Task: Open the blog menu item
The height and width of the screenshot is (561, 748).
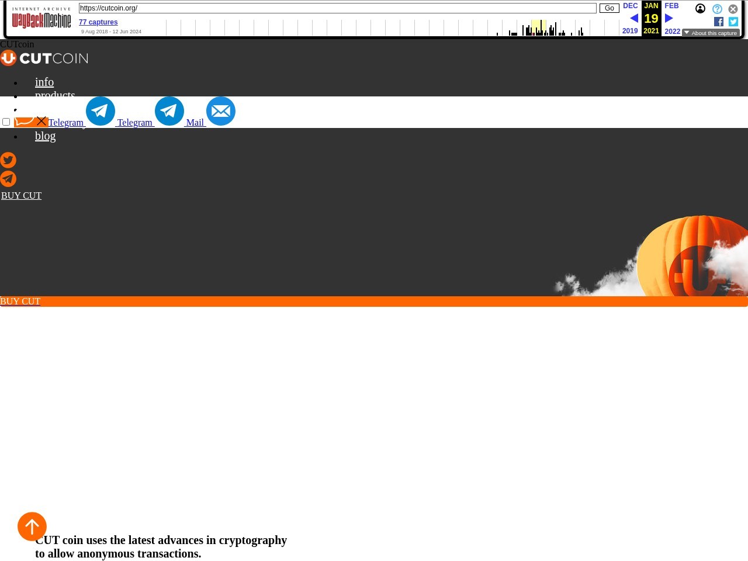Action: point(46,136)
